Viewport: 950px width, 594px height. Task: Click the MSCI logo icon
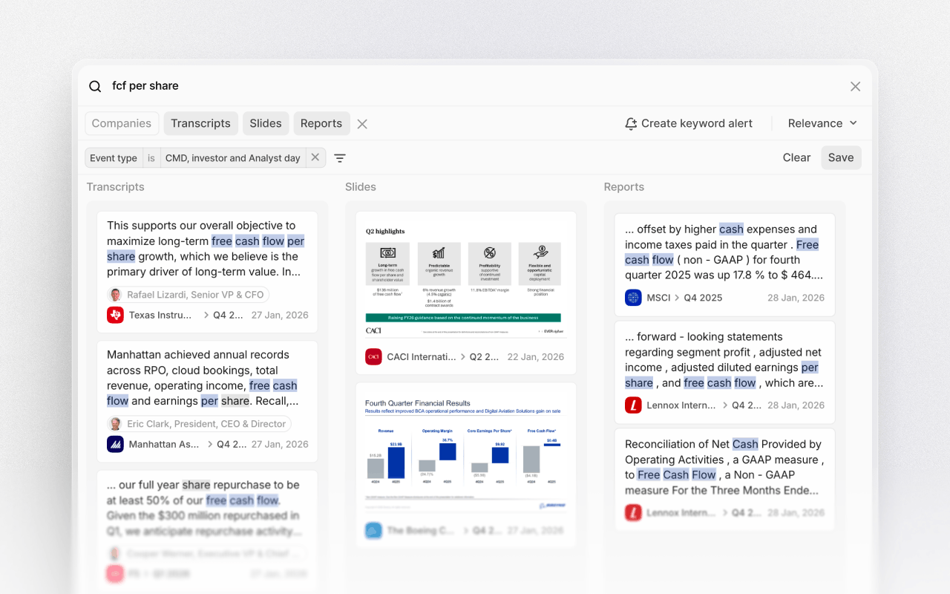click(633, 298)
